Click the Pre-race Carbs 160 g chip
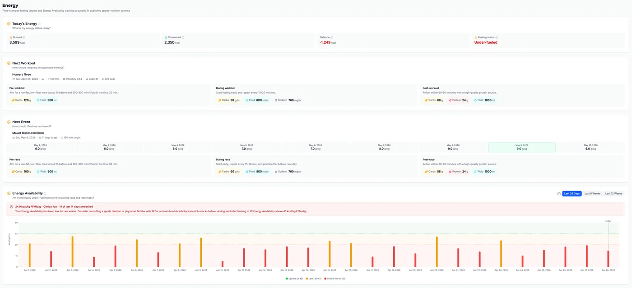Image resolution: width=632 pixels, height=288 pixels. [21, 172]
